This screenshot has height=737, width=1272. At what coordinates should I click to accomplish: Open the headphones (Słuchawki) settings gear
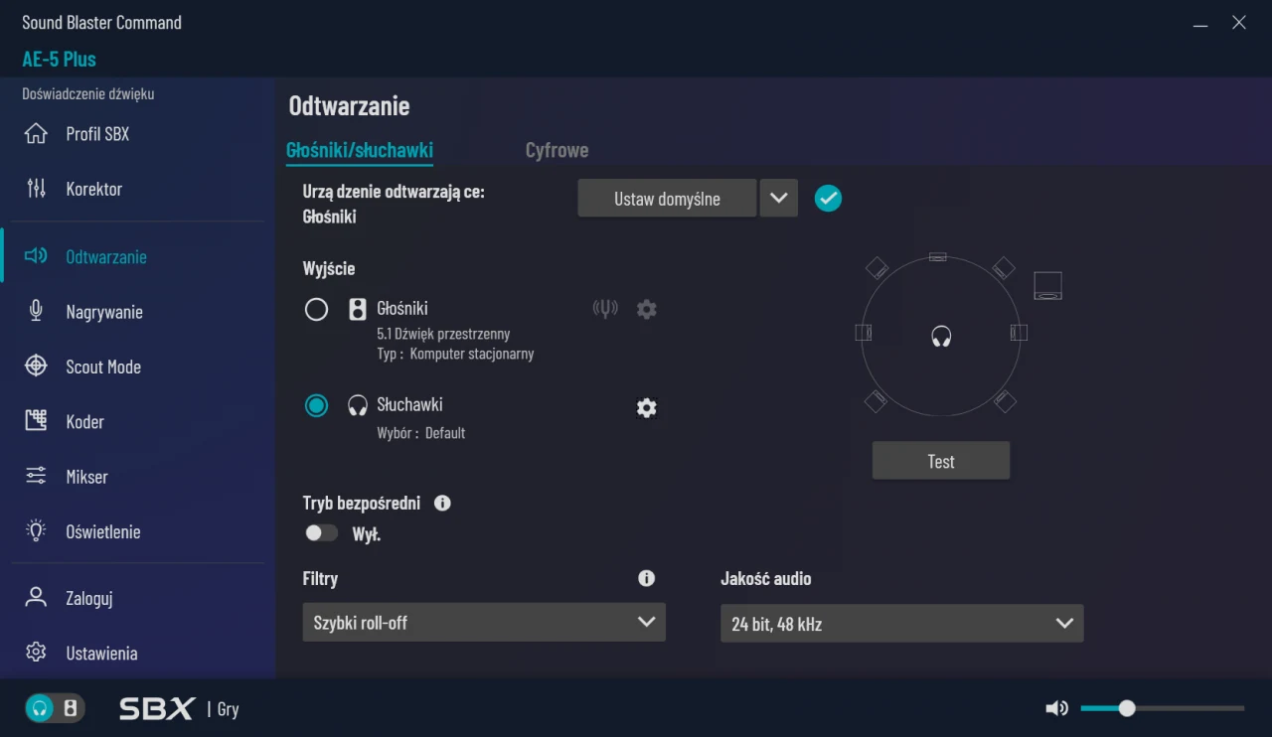646,407
